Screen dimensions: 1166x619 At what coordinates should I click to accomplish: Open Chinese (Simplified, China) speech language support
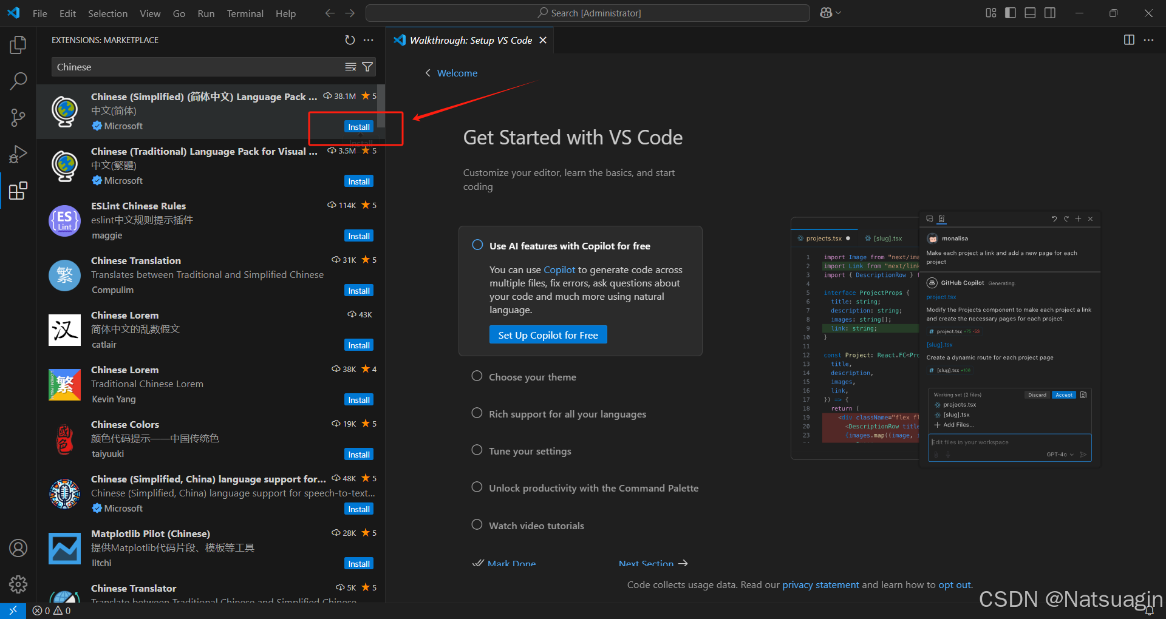(211, 494)
